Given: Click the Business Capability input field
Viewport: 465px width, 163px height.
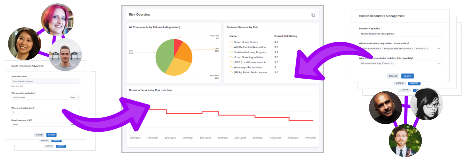Looking at the screenshot, I should tap(400, 34).
